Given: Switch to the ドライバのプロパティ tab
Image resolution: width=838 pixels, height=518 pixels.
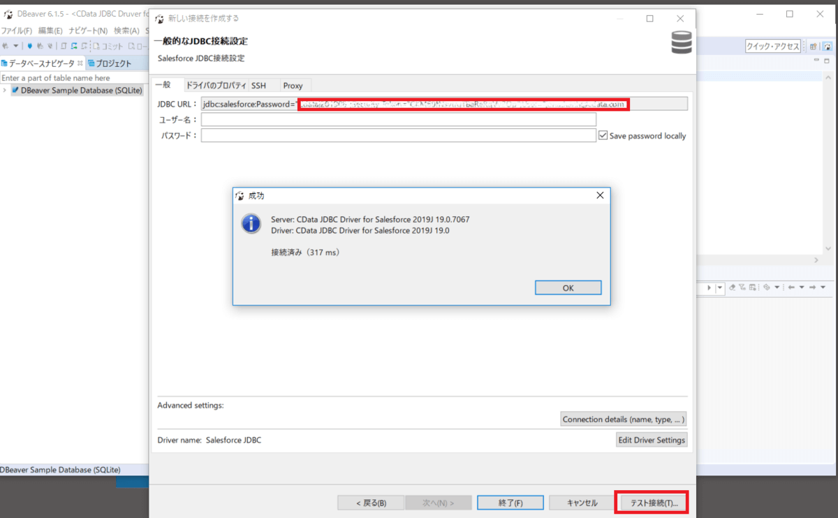Looking at the screenshot, I should click(x=215, y=85).
